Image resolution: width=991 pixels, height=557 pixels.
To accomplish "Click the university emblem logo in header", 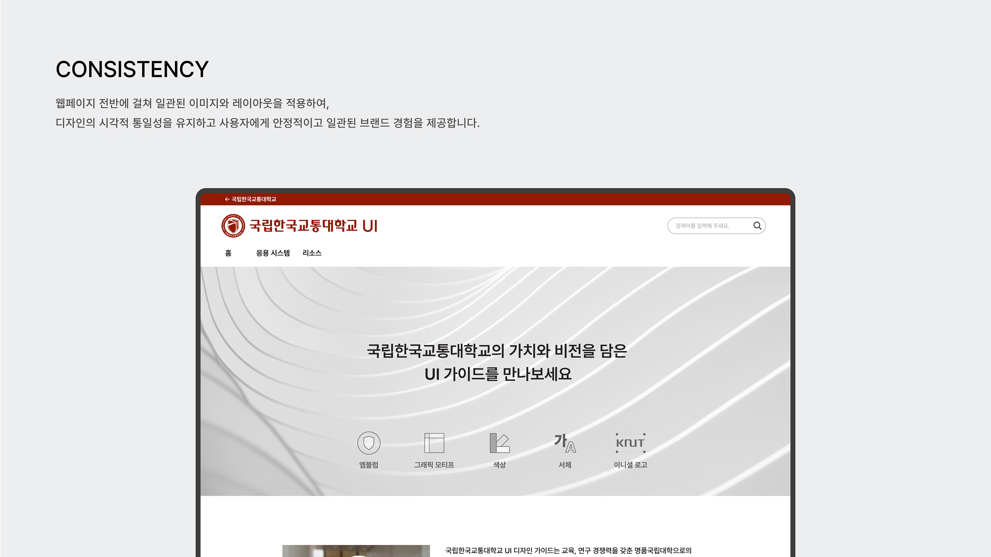I will click(233, 226).
